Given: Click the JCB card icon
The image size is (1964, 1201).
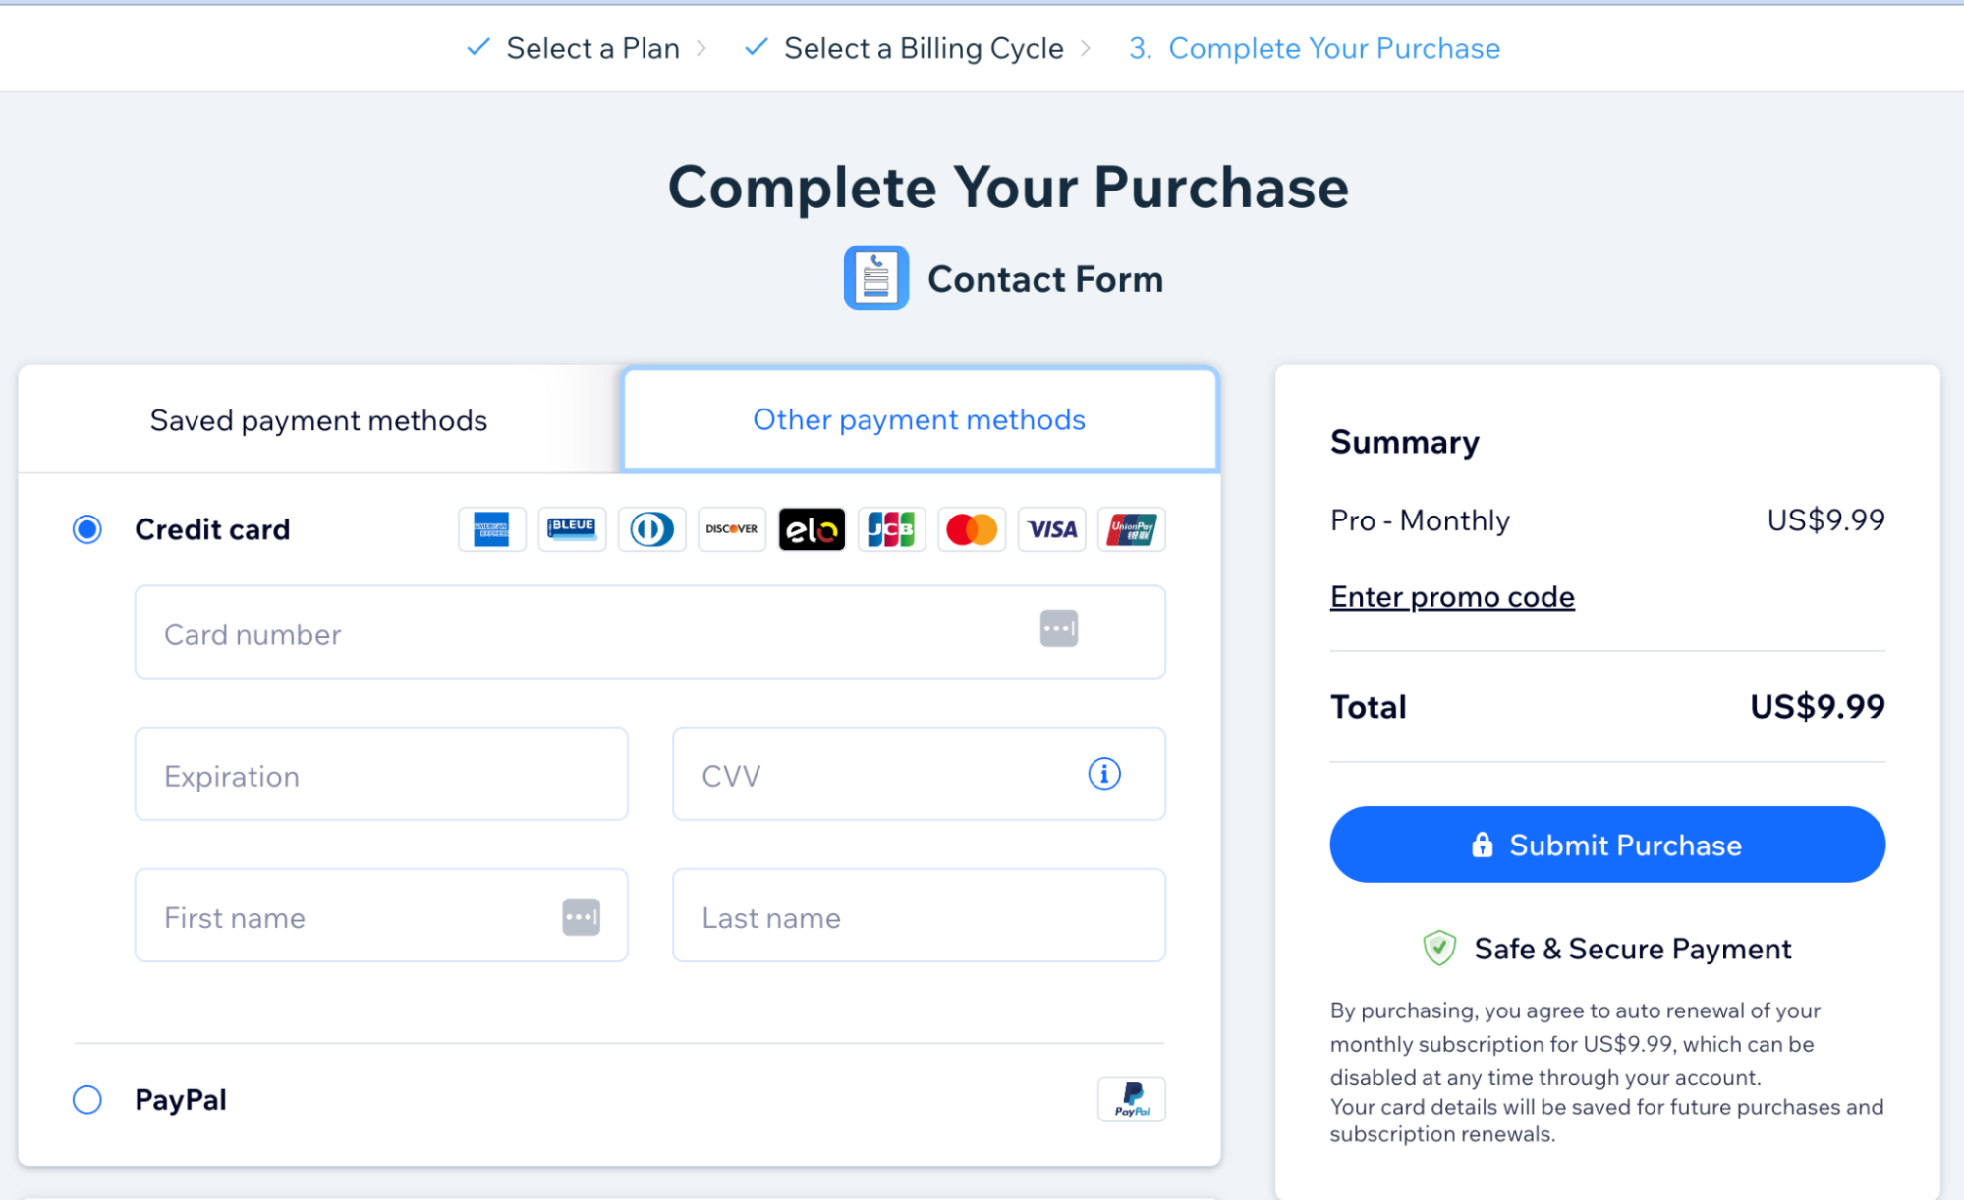Looking at the screenshot, I should tap(891, 529).
